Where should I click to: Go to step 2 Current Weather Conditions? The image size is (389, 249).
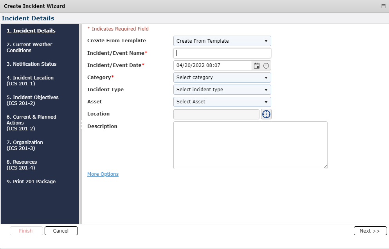[29, 47]
